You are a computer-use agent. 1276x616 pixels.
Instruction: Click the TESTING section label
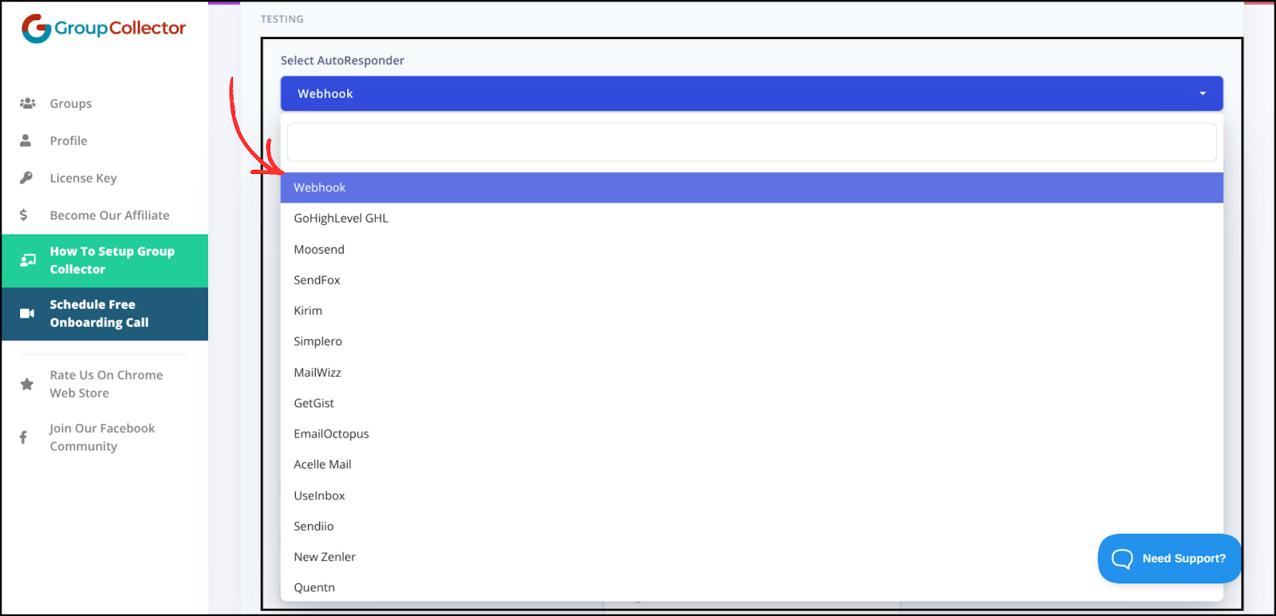pyautogui.click(x=282, y=19)
